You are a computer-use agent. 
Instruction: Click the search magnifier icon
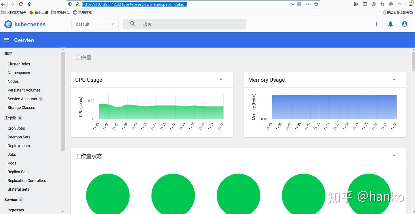(x=132, y=24)
